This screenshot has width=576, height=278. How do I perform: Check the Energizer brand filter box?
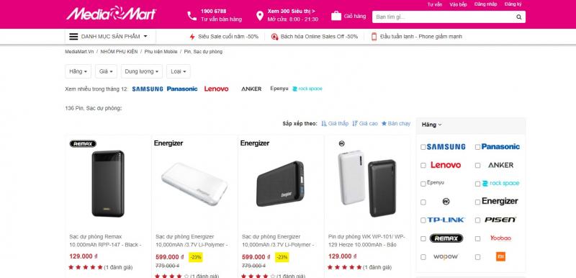(x=477, y=202)
